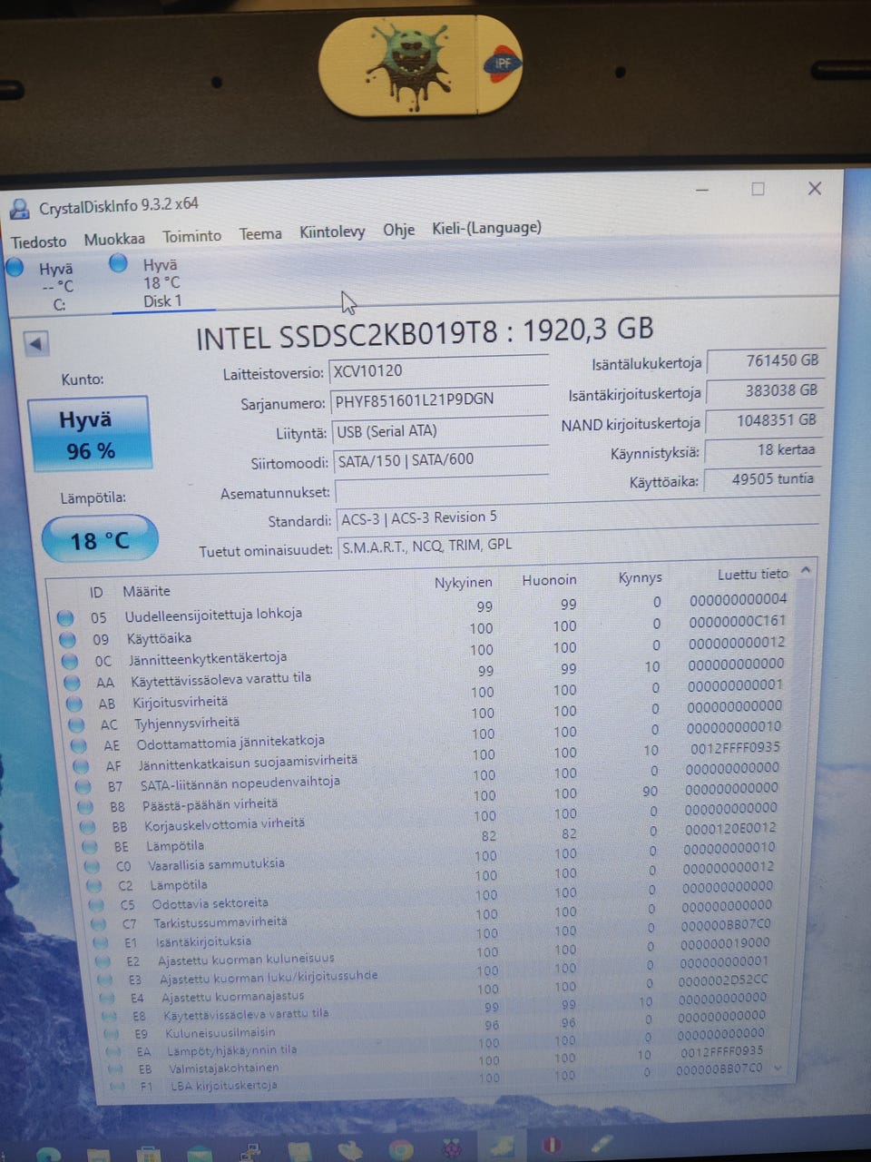
Task: Click status icon for Uudelleensijoitettuja lohkoja row
Action: click(65, 618)
